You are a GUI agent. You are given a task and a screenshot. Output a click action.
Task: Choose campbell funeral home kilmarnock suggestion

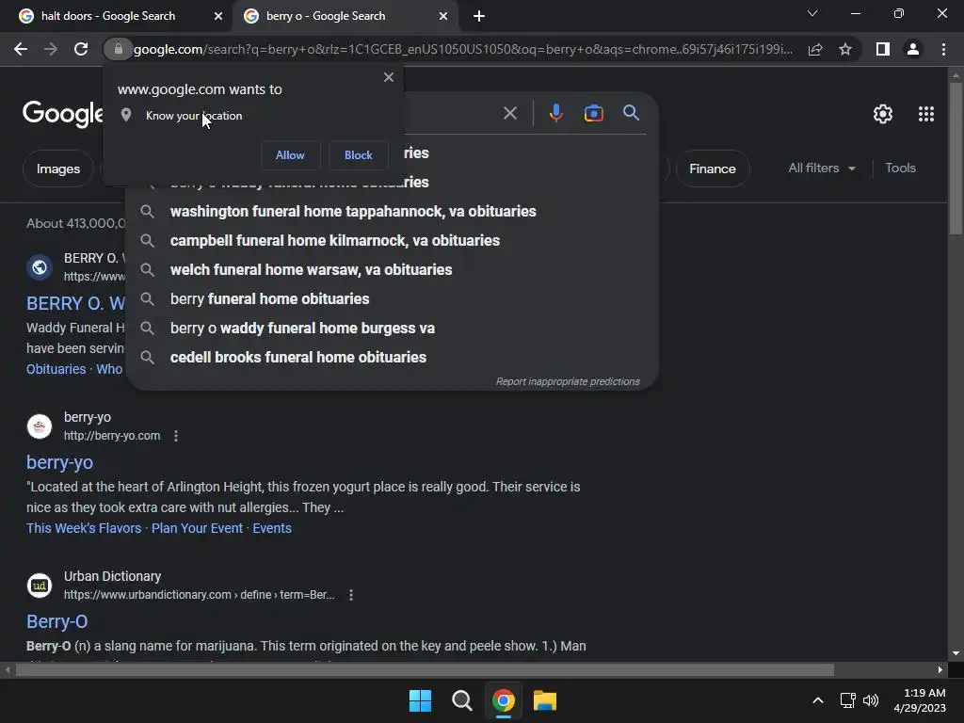pyautogui.click(x=392, y=240)
